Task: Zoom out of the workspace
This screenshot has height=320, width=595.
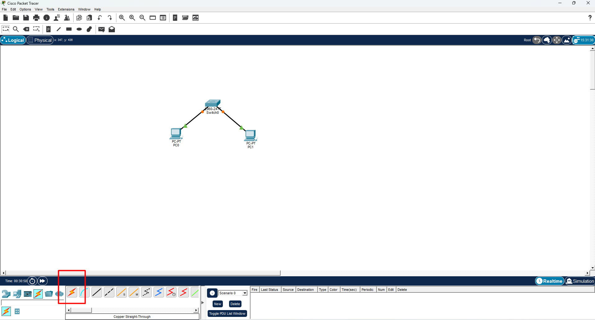Action: 142,18
